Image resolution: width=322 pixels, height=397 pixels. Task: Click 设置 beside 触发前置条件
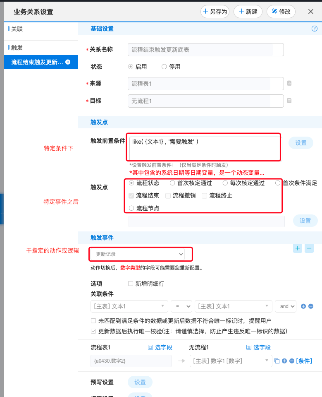(301, 143)
